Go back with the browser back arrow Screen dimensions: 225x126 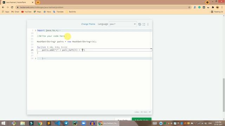pos(3,7)
